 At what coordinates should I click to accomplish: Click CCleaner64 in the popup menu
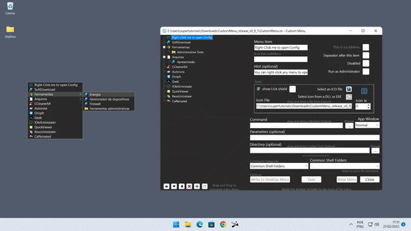pos(55,104)
